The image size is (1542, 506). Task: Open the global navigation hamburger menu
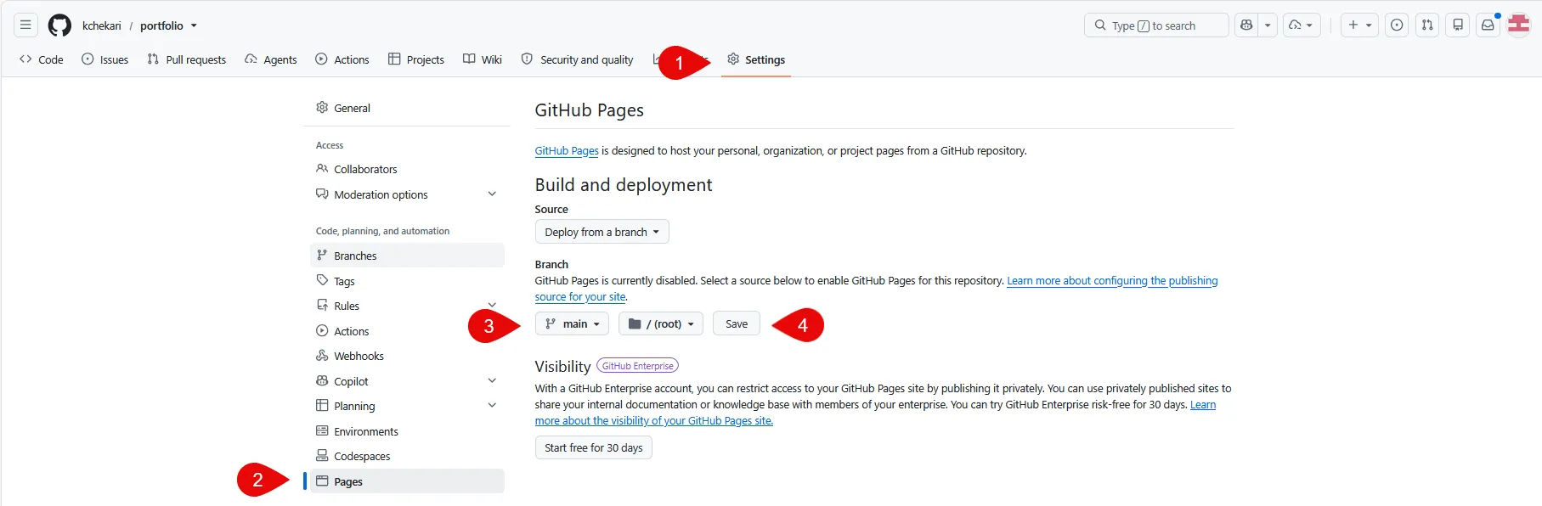point(25,25)
